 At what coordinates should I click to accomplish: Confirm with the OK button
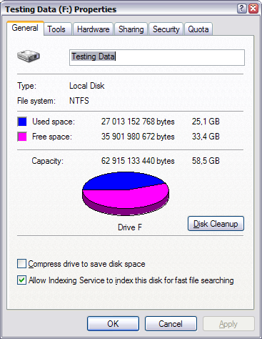tap(113, 324)
